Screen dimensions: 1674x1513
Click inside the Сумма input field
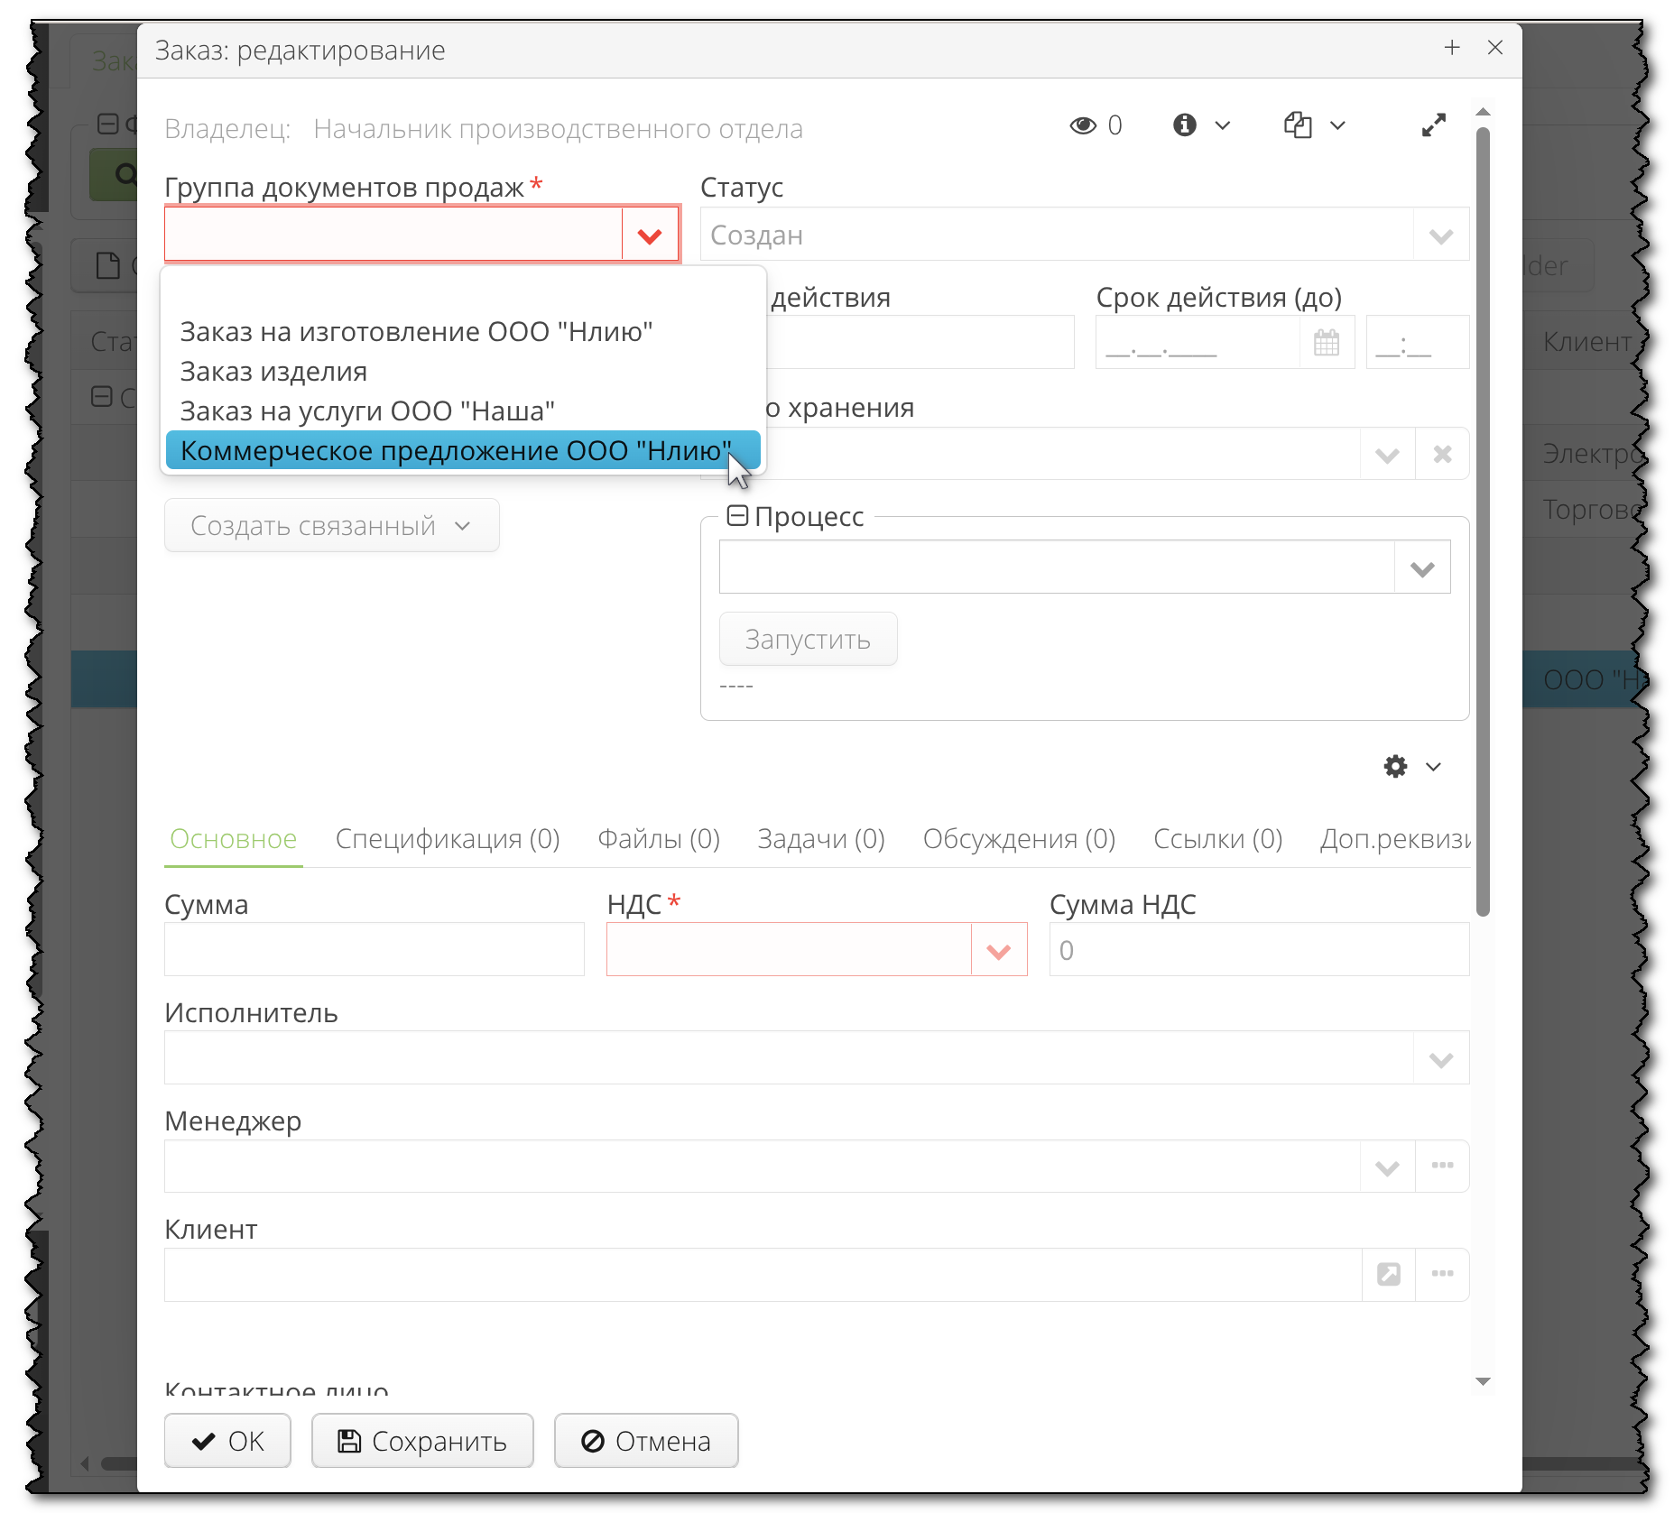coord(374,950)
